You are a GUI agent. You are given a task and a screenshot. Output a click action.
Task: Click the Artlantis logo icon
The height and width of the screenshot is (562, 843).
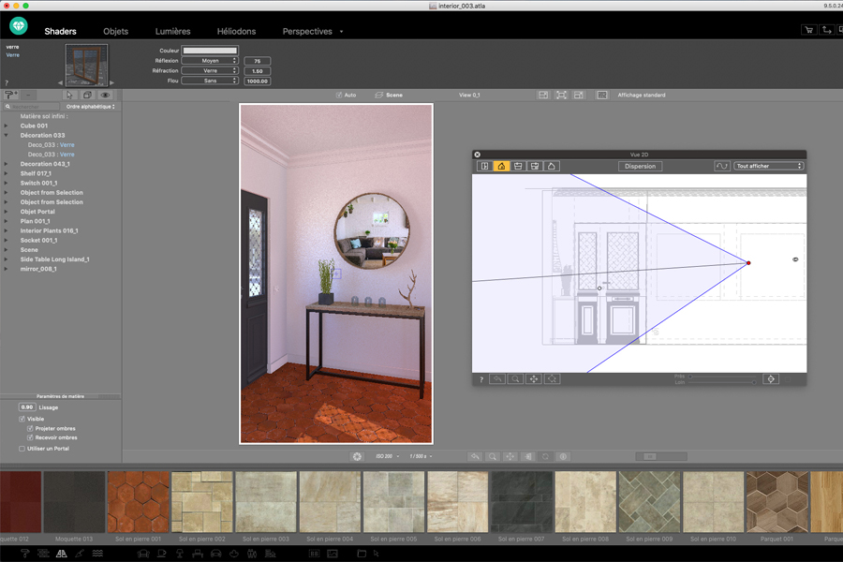point(19,26)
